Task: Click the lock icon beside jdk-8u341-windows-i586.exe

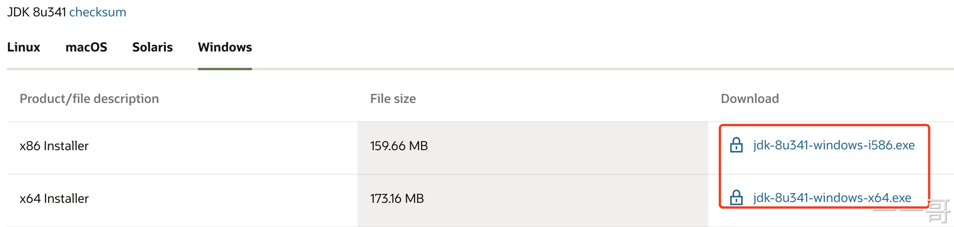Action: 736,145
